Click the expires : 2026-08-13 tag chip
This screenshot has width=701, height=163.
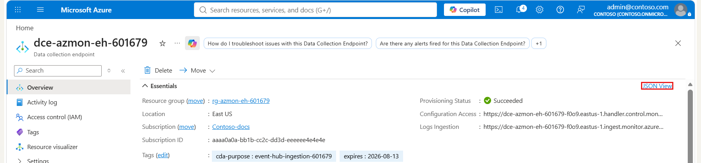pyautogui.click(x=371, y=156)
